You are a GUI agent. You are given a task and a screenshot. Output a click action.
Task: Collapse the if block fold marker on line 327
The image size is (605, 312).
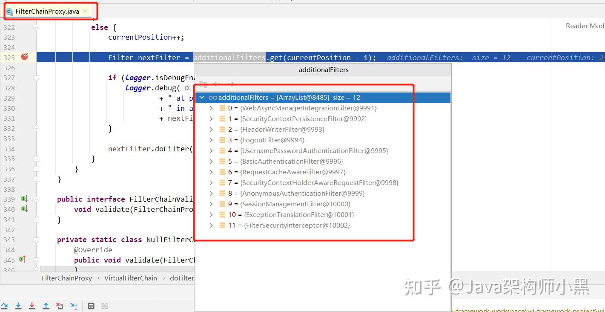(37, 78)
